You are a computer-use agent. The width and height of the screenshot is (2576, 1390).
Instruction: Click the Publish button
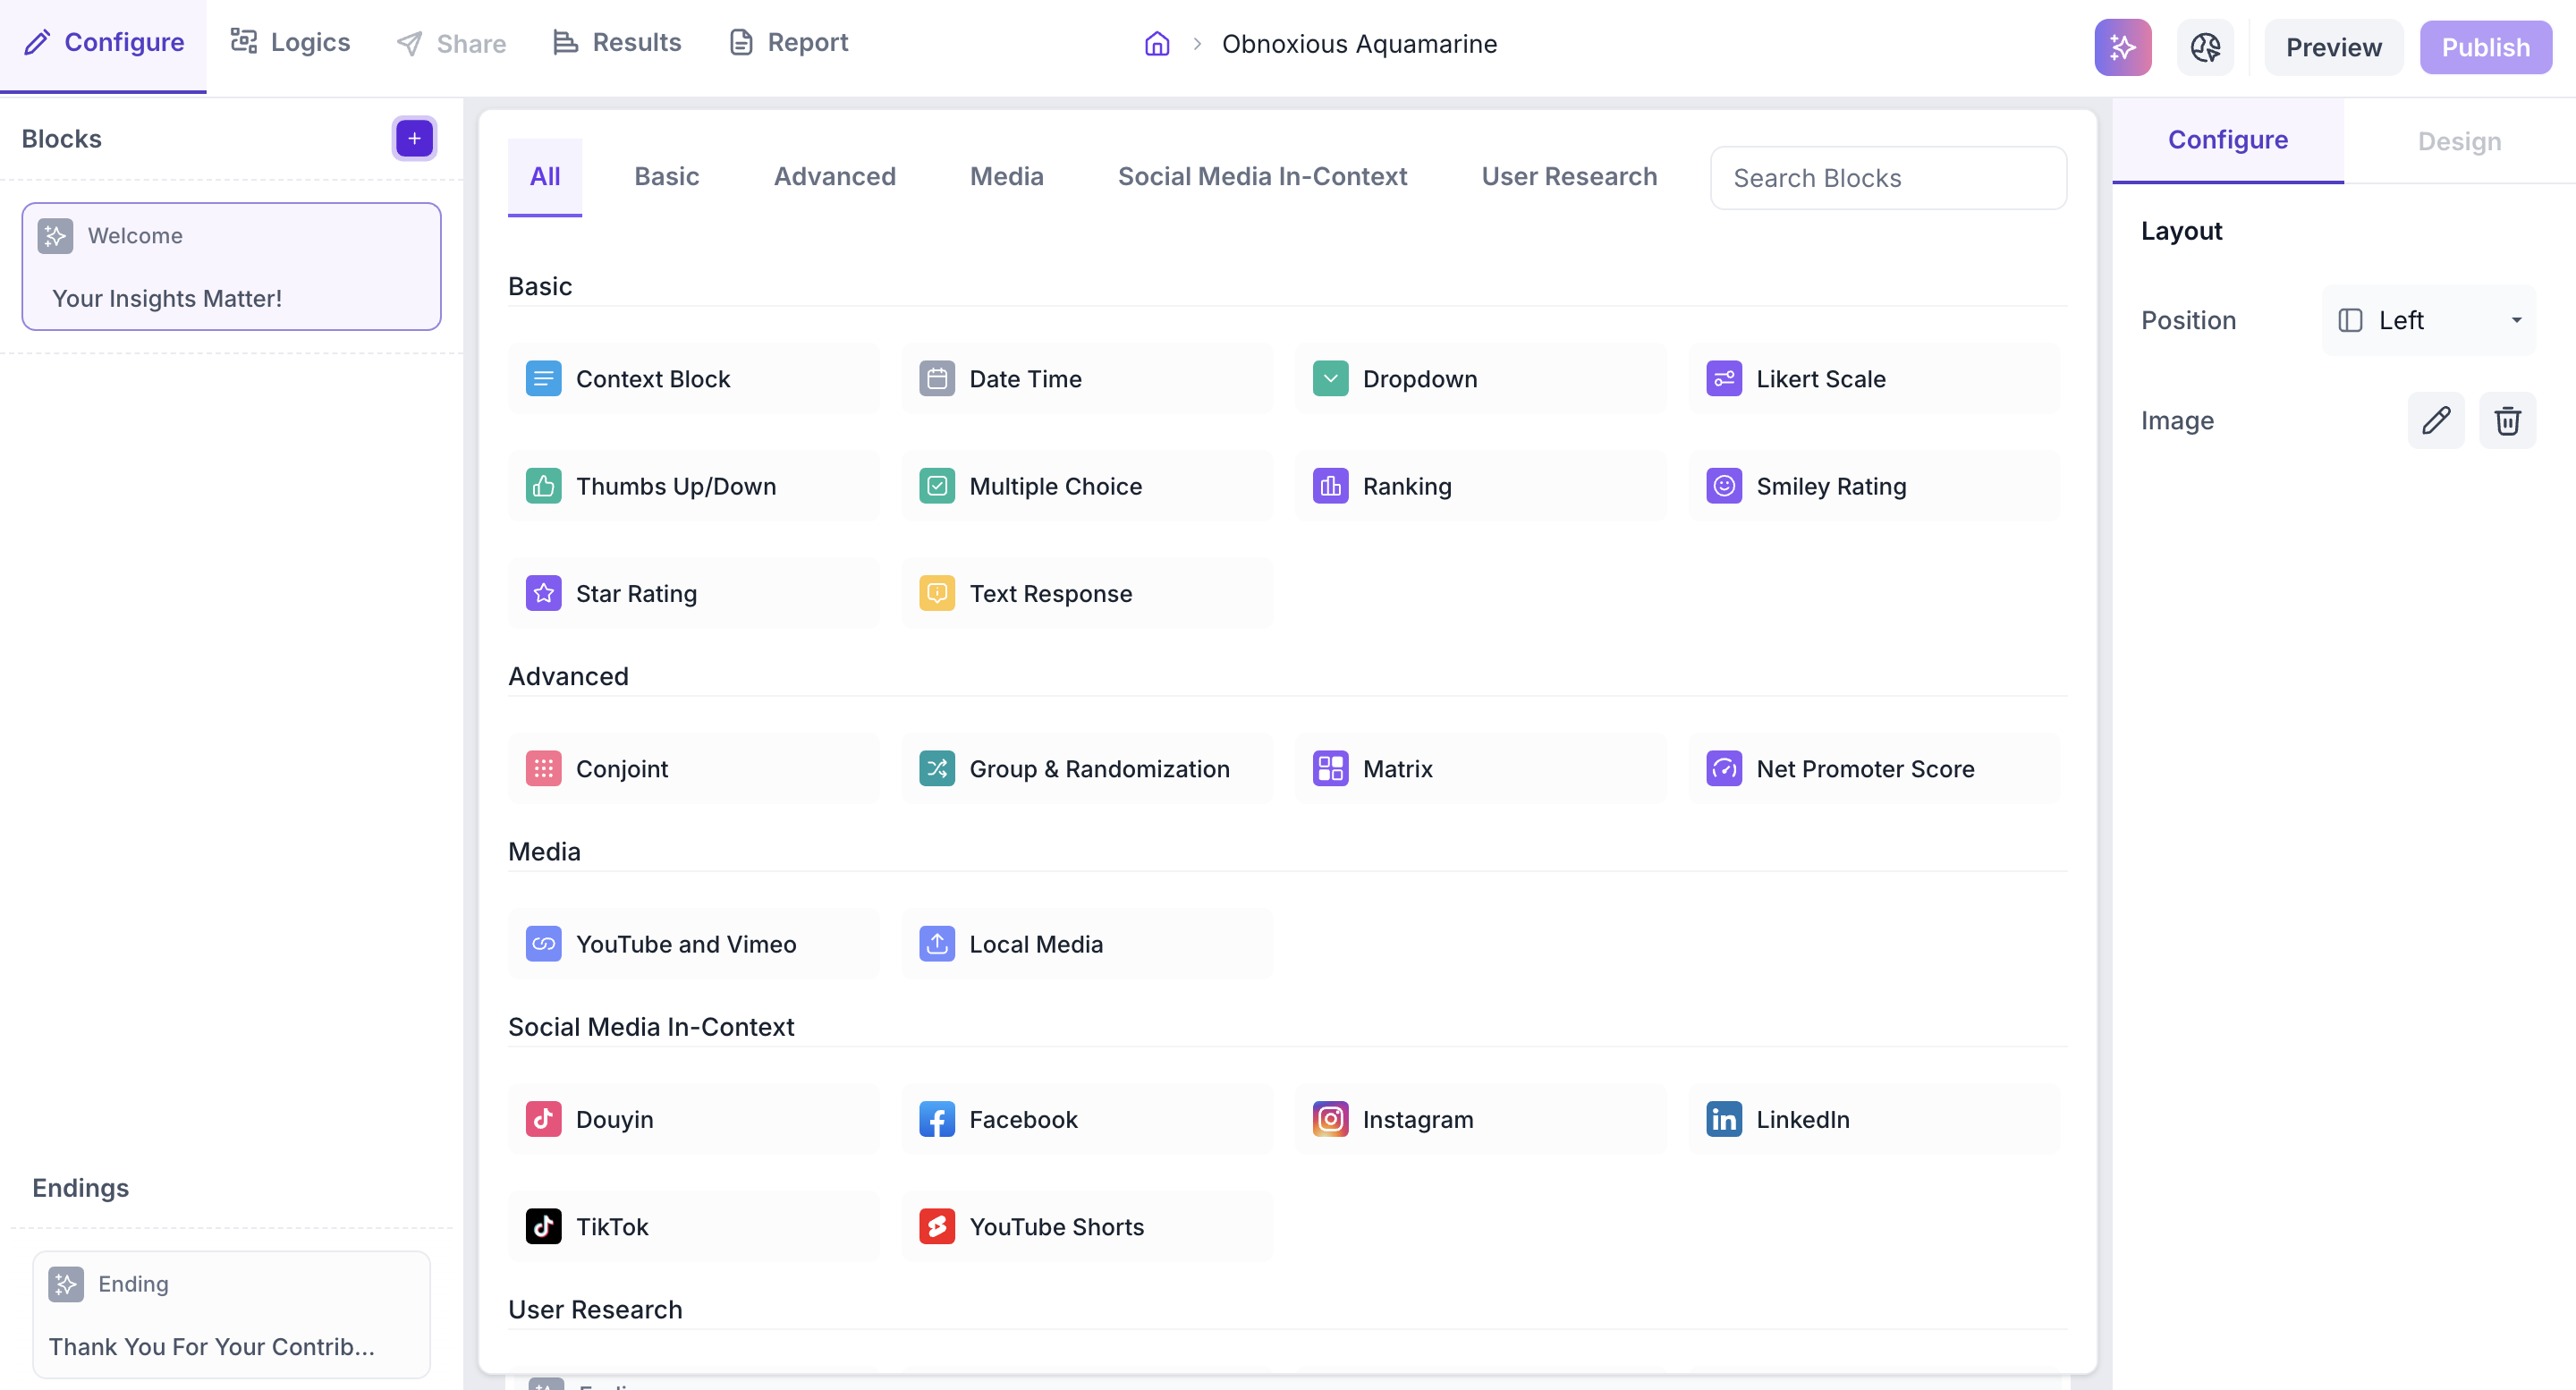click(x=2485, y=47)
